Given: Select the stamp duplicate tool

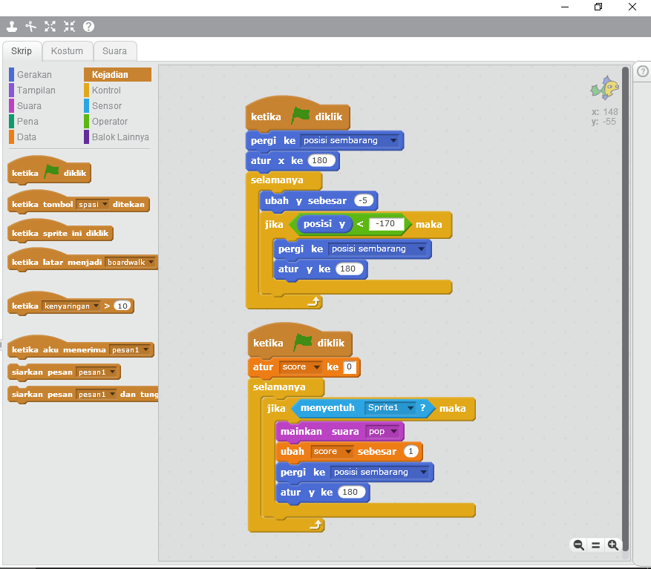Looking at the screenshot, I should pos(11,27).
